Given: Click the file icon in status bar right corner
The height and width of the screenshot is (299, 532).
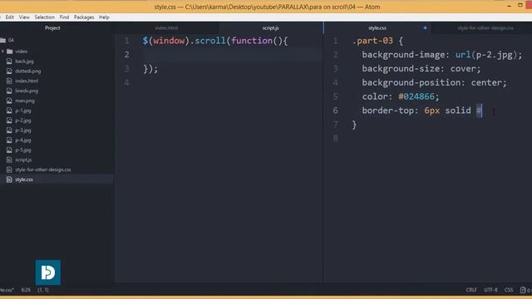Looking at the screenshot, I should coord(523,290).
